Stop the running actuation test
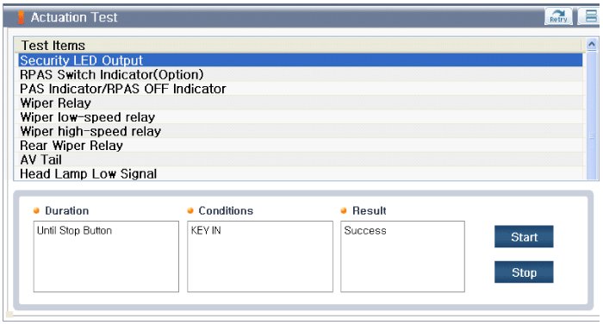The image size is (603, 325). 524,272
